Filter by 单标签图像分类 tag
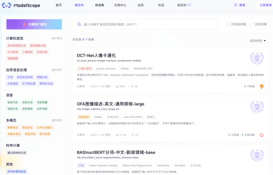 (x=17, y=46)
